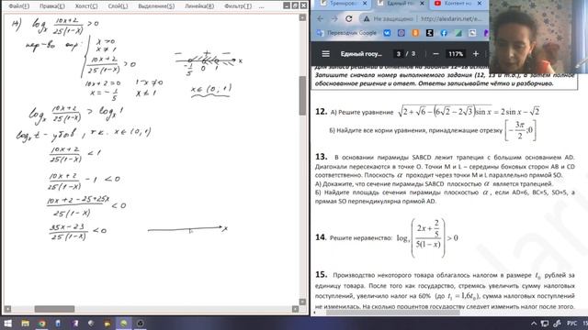Click problem number 15 in the PDF

coord(321,275)
